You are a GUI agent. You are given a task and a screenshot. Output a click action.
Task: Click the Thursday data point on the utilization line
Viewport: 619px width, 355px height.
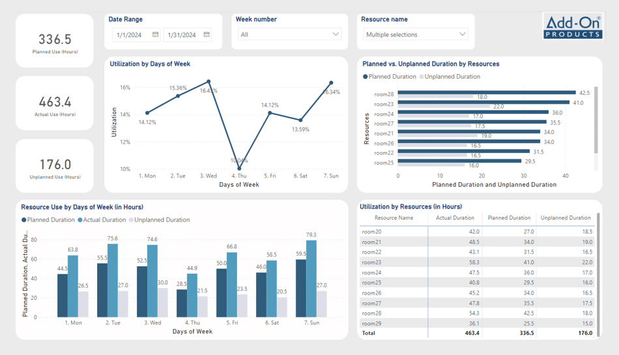click(x=239, y=168)
